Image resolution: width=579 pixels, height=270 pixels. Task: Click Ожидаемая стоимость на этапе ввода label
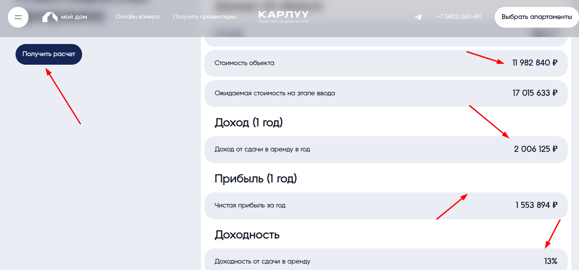(274, 93)
